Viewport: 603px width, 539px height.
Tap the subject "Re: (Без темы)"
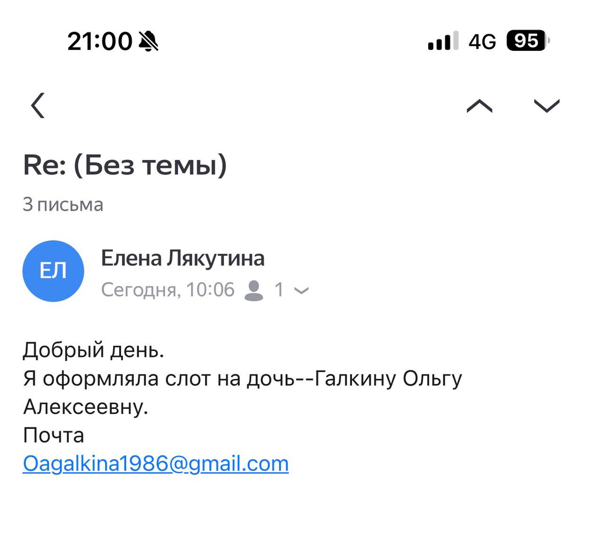pos(125,166)
